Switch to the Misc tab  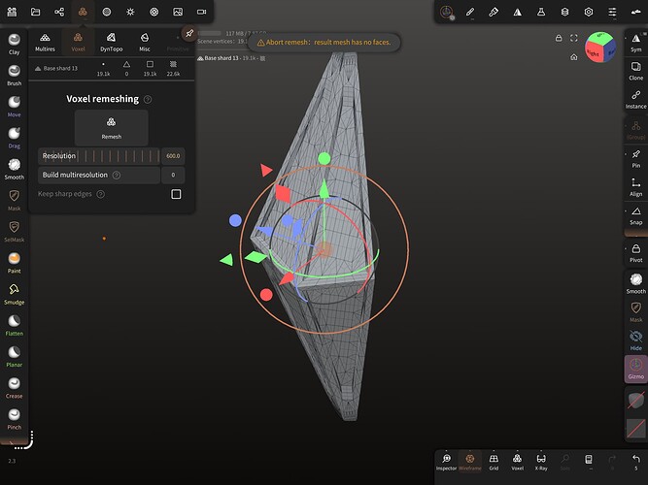coord(145,42)
